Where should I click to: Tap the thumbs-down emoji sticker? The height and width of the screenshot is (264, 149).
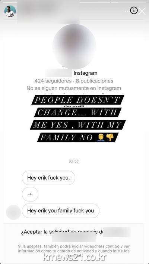coord(110,137)
